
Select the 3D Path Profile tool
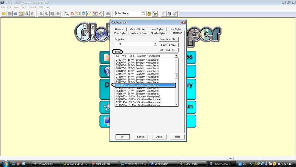click(89, 14)
